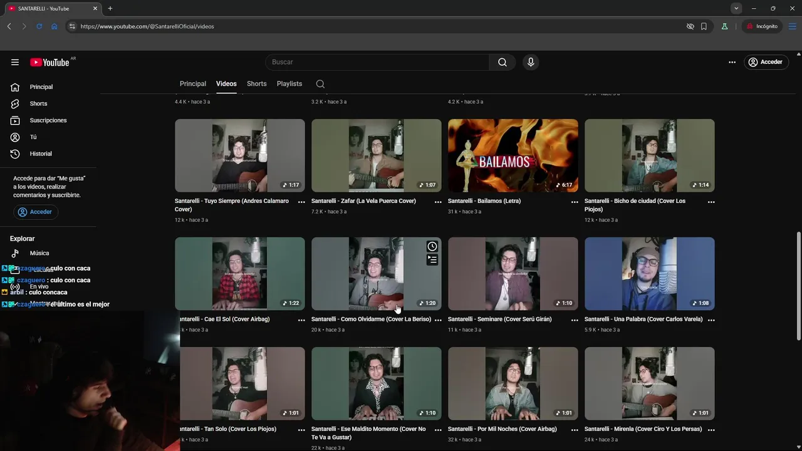Go to the YouTube logo home

click(49, 62)
